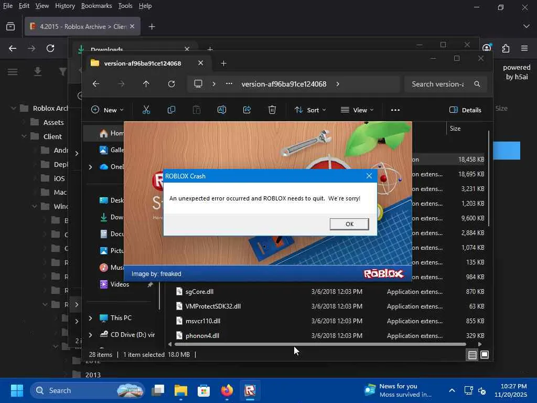Open Firefox from the taskbar
This screenshot has height=403, width=537.
coord(227,390)
